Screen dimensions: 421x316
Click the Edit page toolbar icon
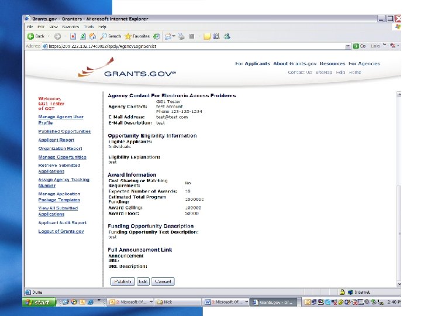[192, 36]
